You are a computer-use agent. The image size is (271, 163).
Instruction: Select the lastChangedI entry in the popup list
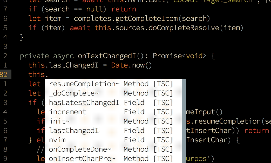[x=74, y=131]
